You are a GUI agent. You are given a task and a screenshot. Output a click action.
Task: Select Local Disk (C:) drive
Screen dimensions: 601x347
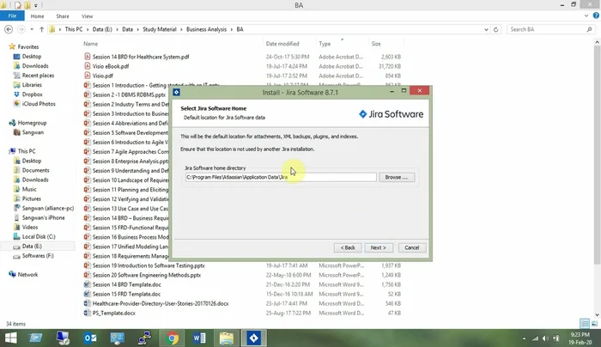[x=39, y=237]
